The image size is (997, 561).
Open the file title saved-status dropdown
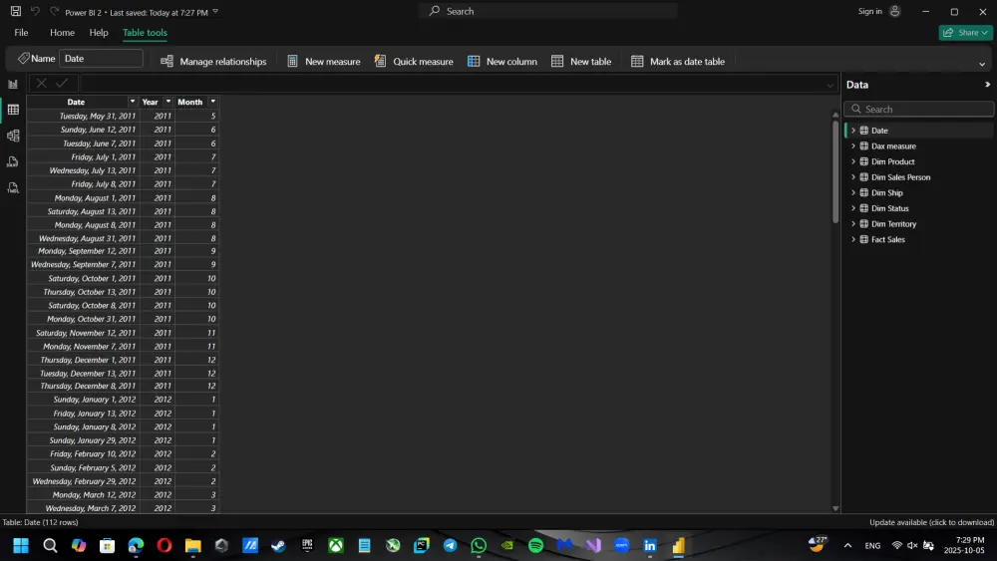215,11
